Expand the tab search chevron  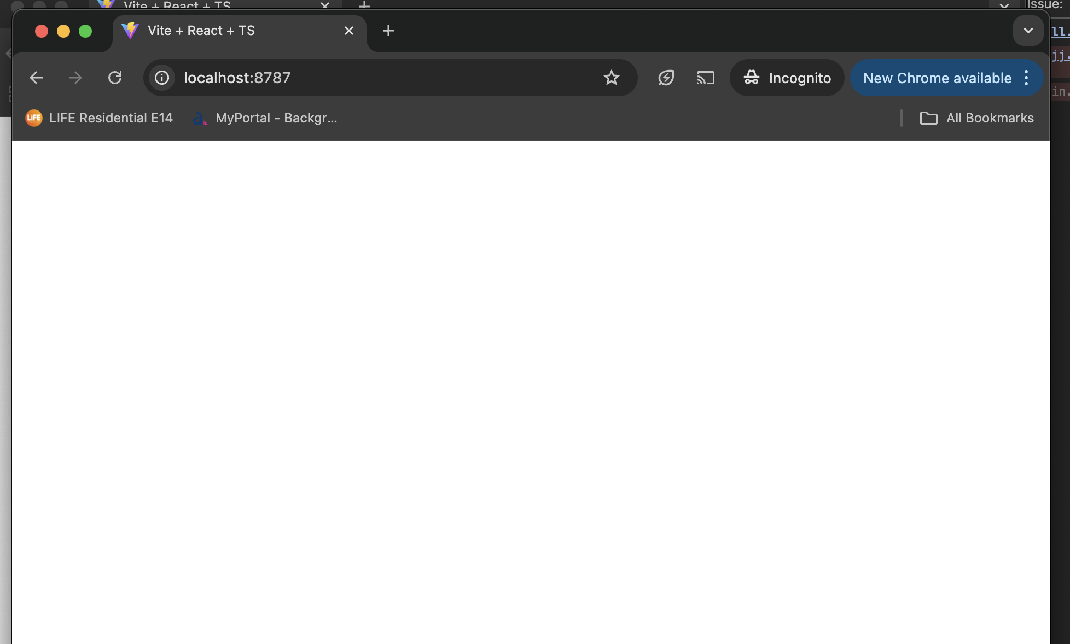coord(1028,31)
